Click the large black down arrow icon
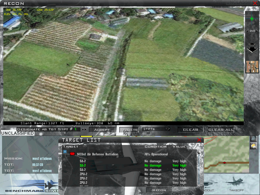 [252, 49]
